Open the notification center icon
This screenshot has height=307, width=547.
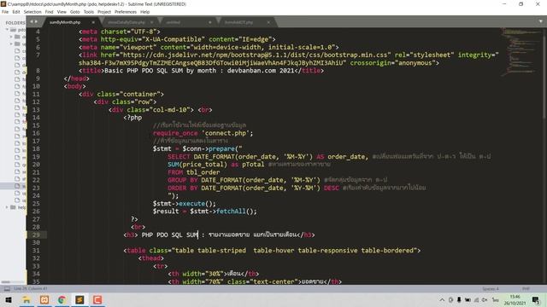pyautogui.click(x=536, y=299)
